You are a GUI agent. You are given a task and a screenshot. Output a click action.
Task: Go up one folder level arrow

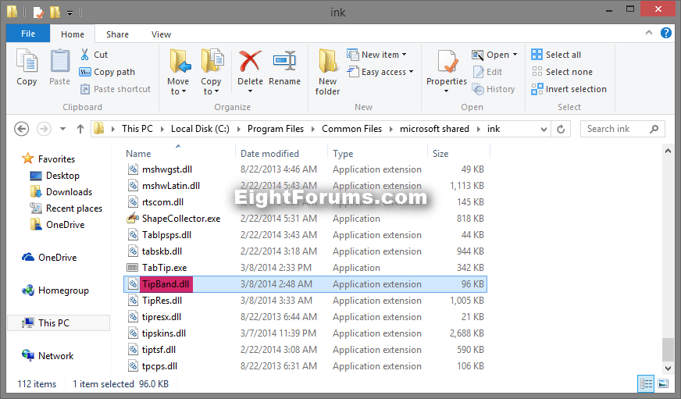80,129
